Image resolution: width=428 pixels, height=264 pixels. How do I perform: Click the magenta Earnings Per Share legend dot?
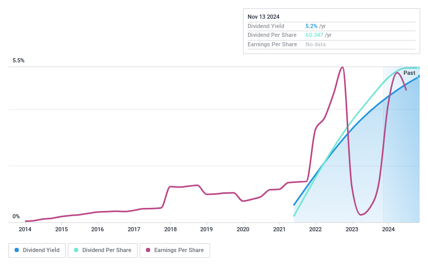coord(148,250)
